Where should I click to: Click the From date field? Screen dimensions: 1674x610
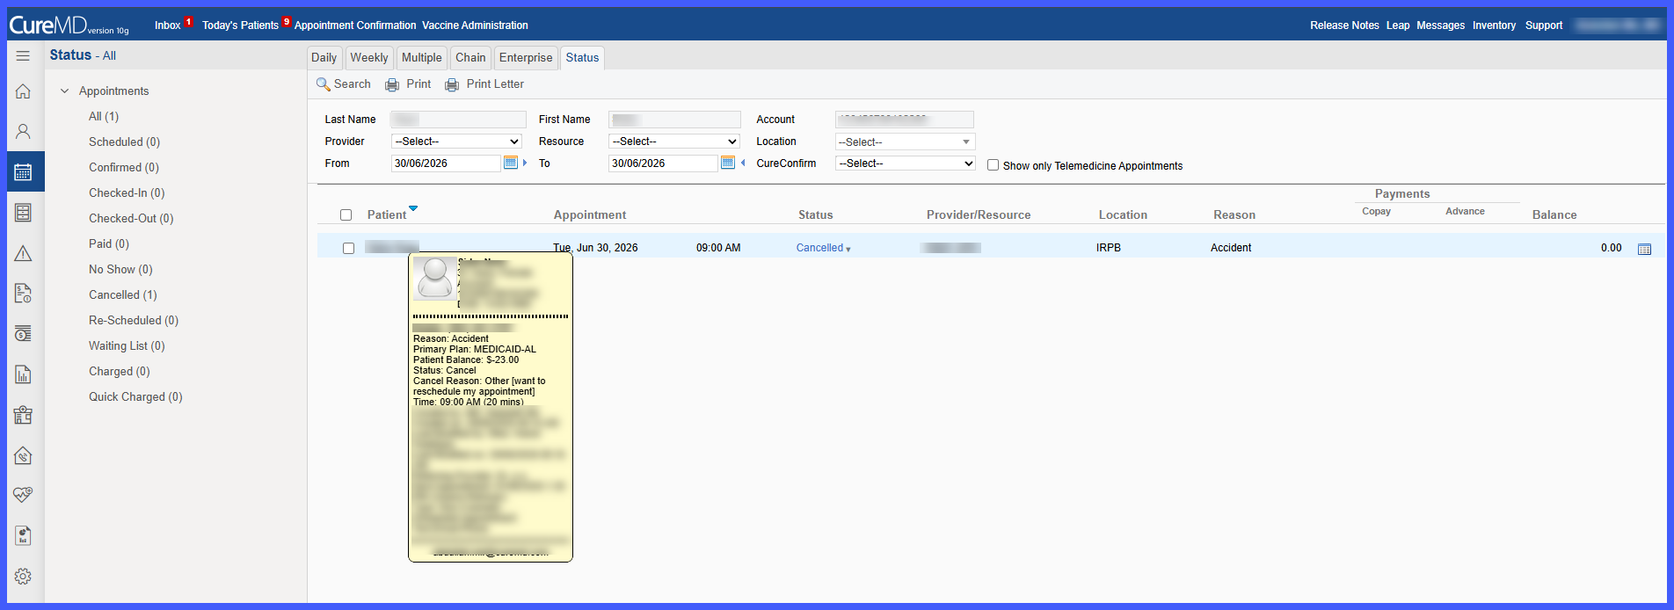pyautogui.click(x=446, y=163)
